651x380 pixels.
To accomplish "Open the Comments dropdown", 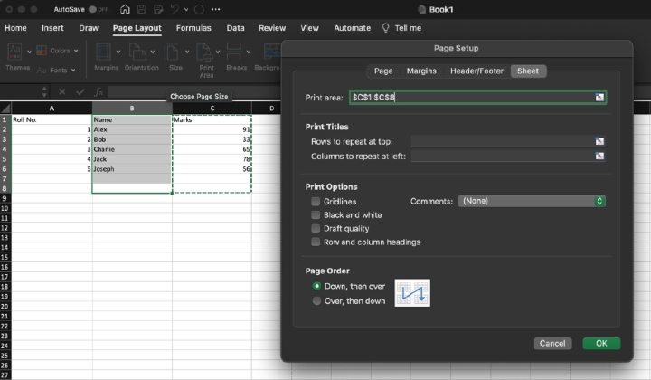I will [x=532, y=201].
